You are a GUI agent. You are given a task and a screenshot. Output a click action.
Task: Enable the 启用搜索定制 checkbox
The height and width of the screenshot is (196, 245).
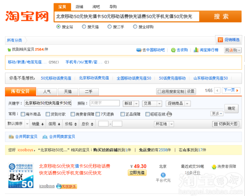(159, 92)
